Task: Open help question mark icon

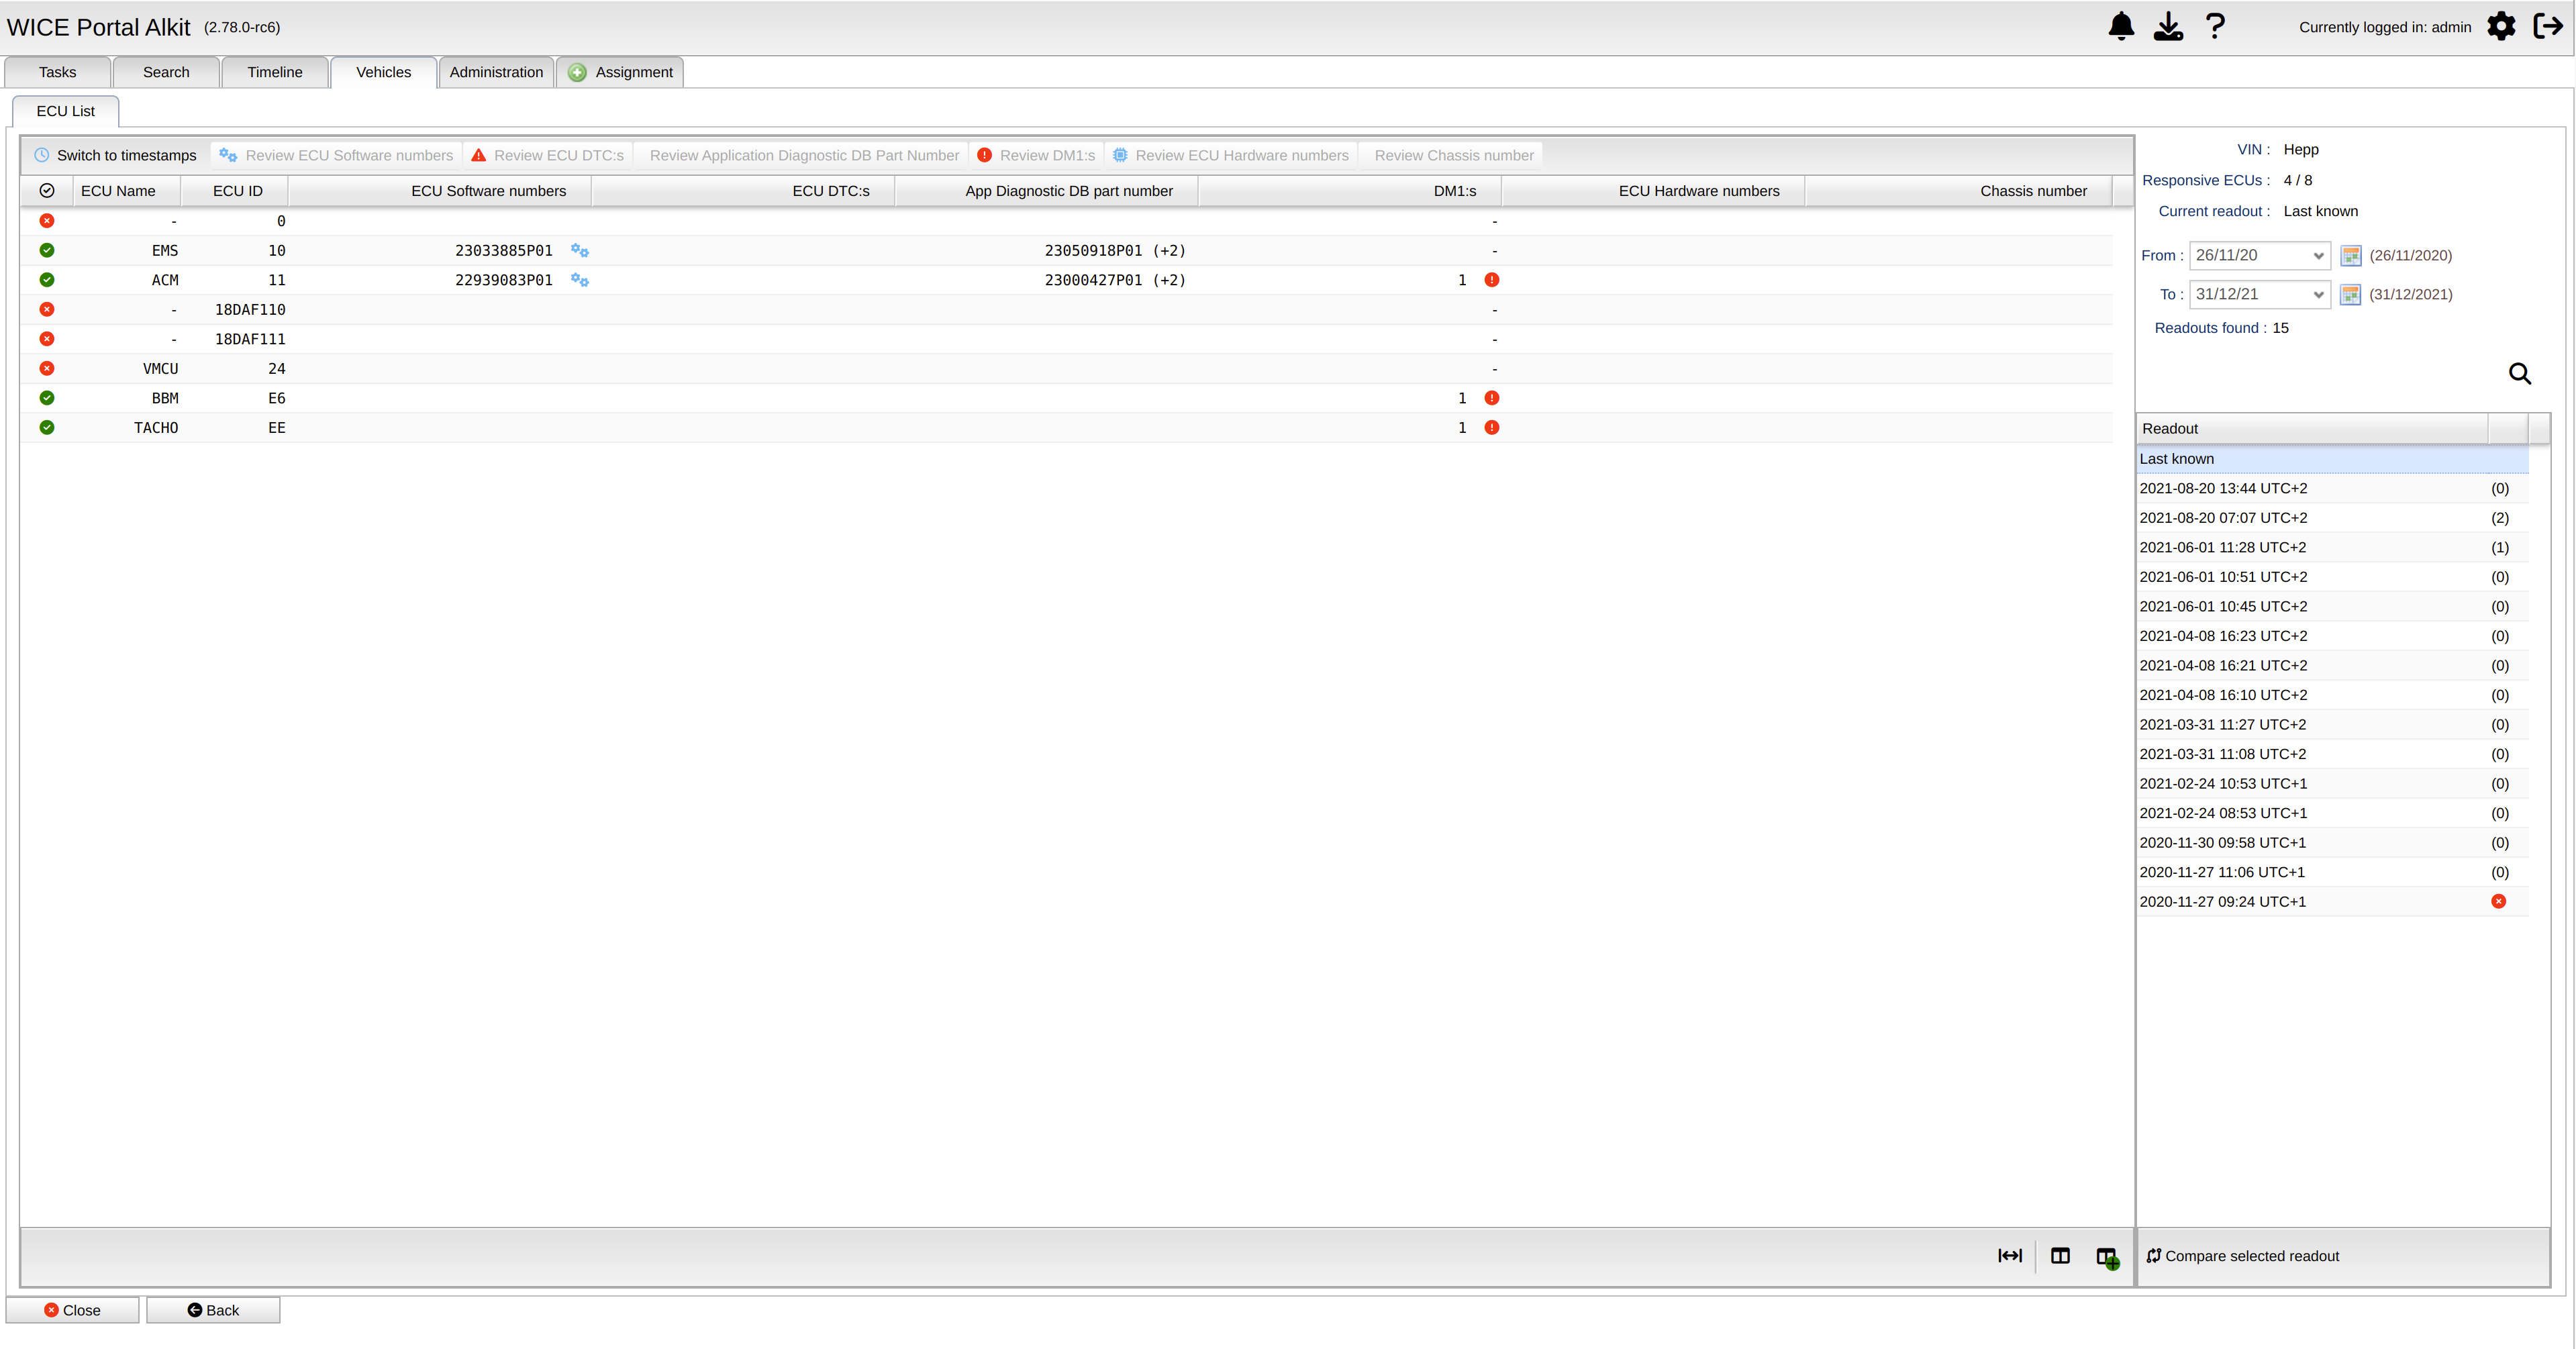Action: tap(2215, 26)
